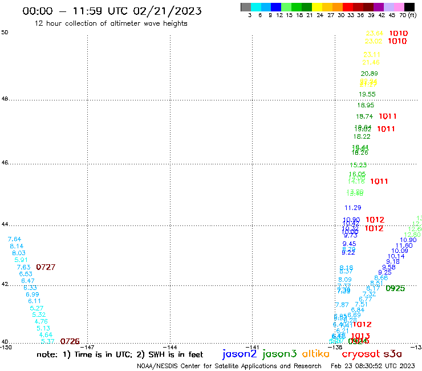Select the wave height reading 18.74

pyautogui.click(x=364, y=116)
